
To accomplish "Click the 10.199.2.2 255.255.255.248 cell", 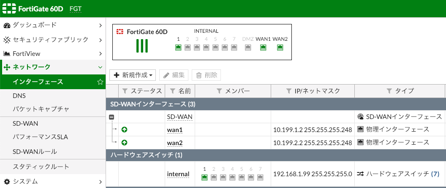I will click(313, 143).
